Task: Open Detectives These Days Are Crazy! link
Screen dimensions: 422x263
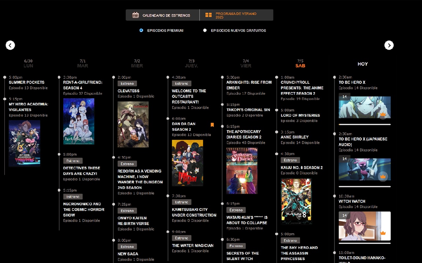Action: (x=81, y=171)
